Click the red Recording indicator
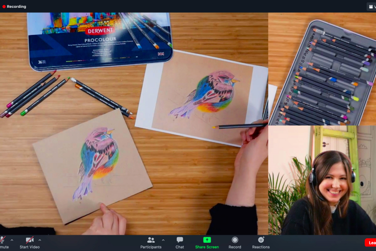Screen dimensions: 376x251 pos(14,6)
